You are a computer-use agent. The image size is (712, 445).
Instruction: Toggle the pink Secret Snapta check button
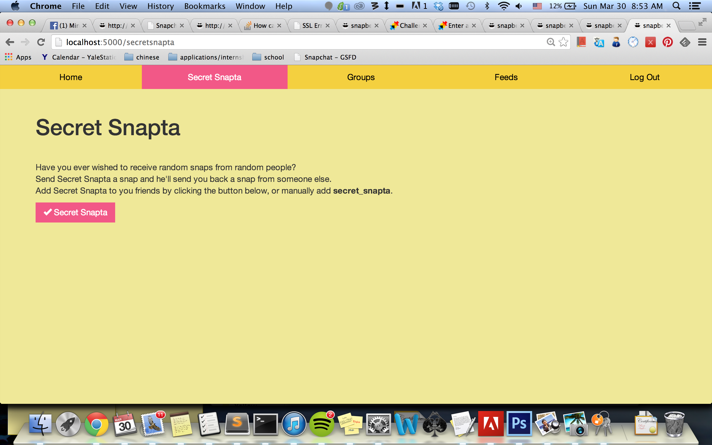75,212
